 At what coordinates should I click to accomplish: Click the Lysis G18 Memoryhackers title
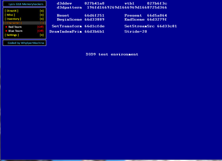26,4
